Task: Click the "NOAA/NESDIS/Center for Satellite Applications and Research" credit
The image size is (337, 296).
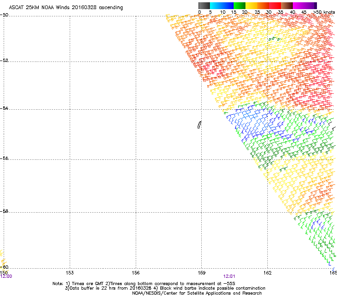Action: pos(197,293)
